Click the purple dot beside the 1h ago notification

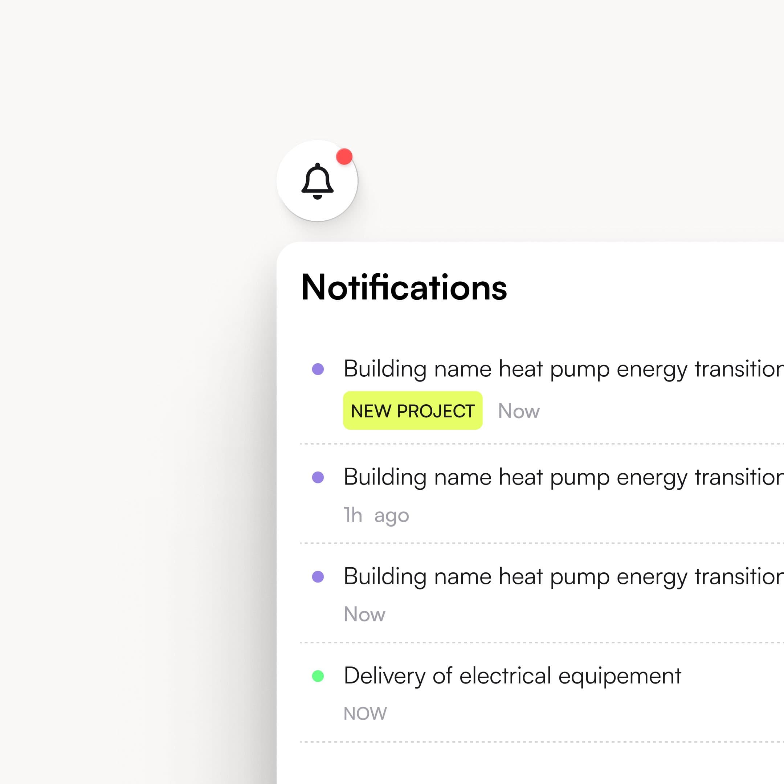[318, 477]
